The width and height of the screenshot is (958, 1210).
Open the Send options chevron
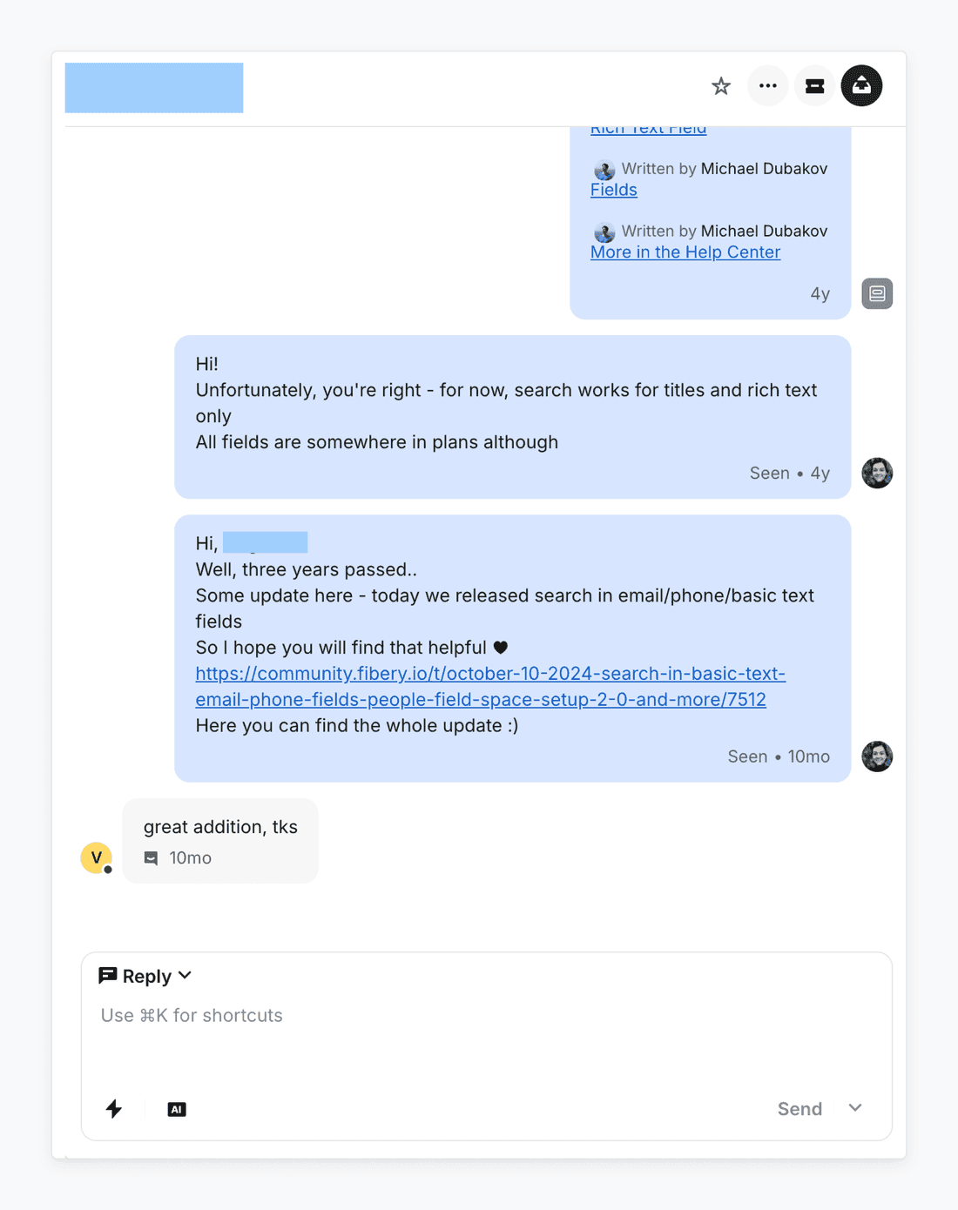tap(855, 1108)
